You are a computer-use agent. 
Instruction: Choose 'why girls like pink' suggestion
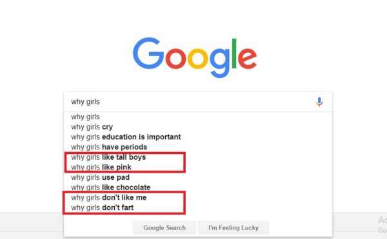coord(198,167)
